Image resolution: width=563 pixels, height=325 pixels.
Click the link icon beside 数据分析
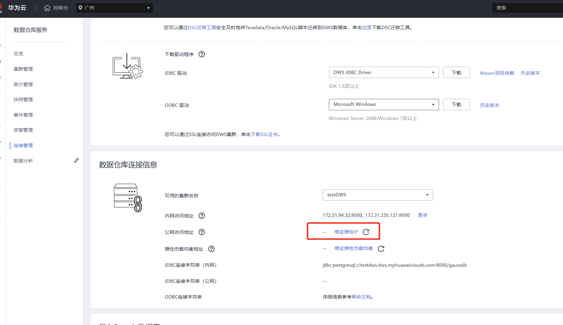[77, 160]
